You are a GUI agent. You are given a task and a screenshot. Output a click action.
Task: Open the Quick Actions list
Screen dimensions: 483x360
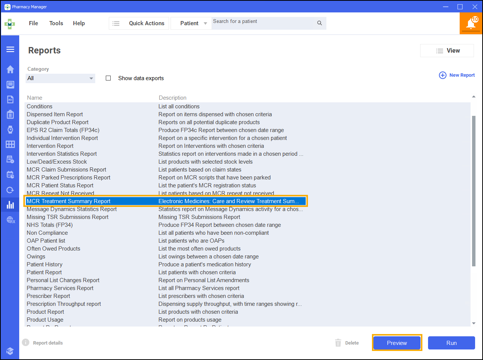[139, 23]
